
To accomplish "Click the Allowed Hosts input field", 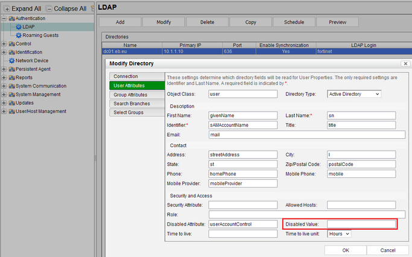I will [361, 205].
